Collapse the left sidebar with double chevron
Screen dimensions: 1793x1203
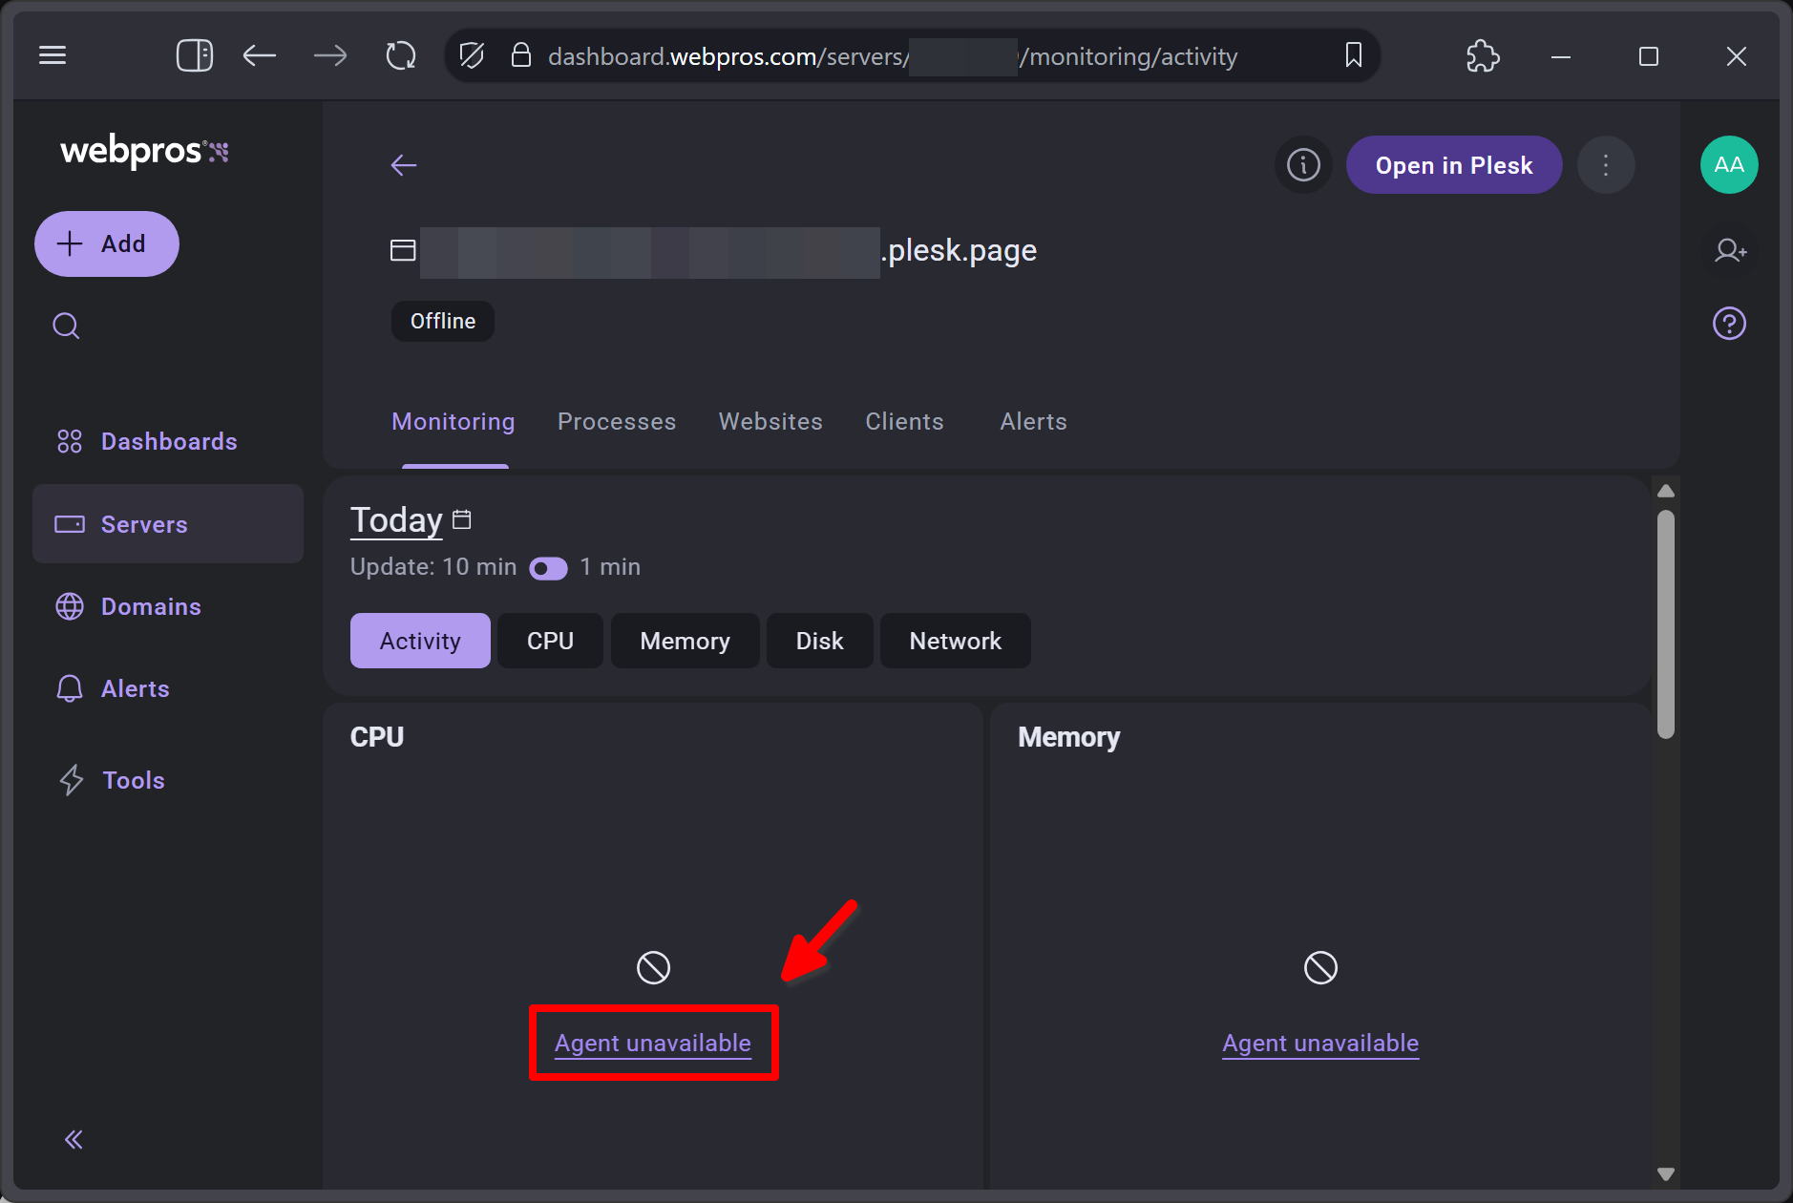click(x=74, y=1139)
